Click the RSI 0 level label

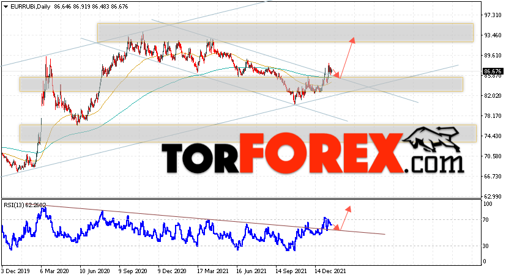coord(485,262)
